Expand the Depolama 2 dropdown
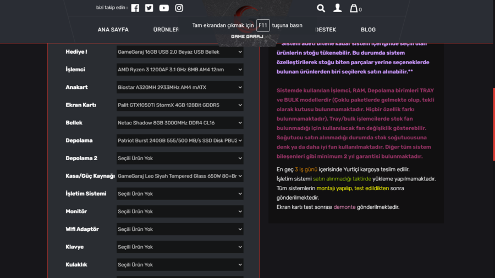The width and height of the screenshot is (495, 278). pos(180,158)
